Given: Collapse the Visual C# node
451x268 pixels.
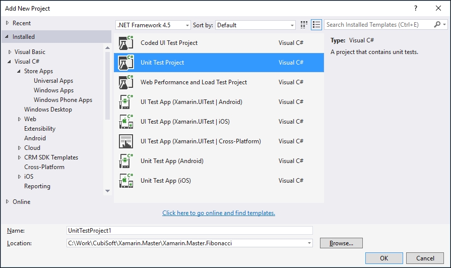Looking at the screenshot, I should coord(10,62).
